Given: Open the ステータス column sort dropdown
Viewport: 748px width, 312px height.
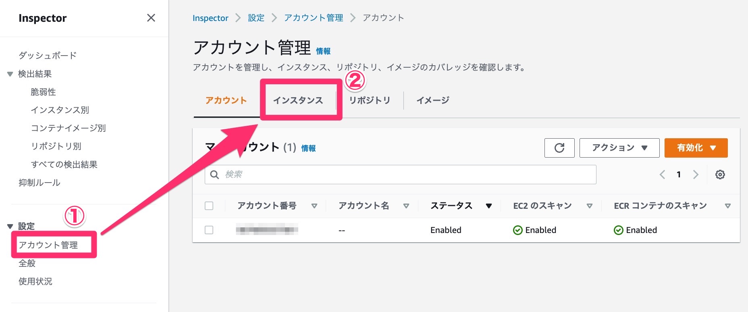Looking at the screenshot, I should (x=489, y=206).
